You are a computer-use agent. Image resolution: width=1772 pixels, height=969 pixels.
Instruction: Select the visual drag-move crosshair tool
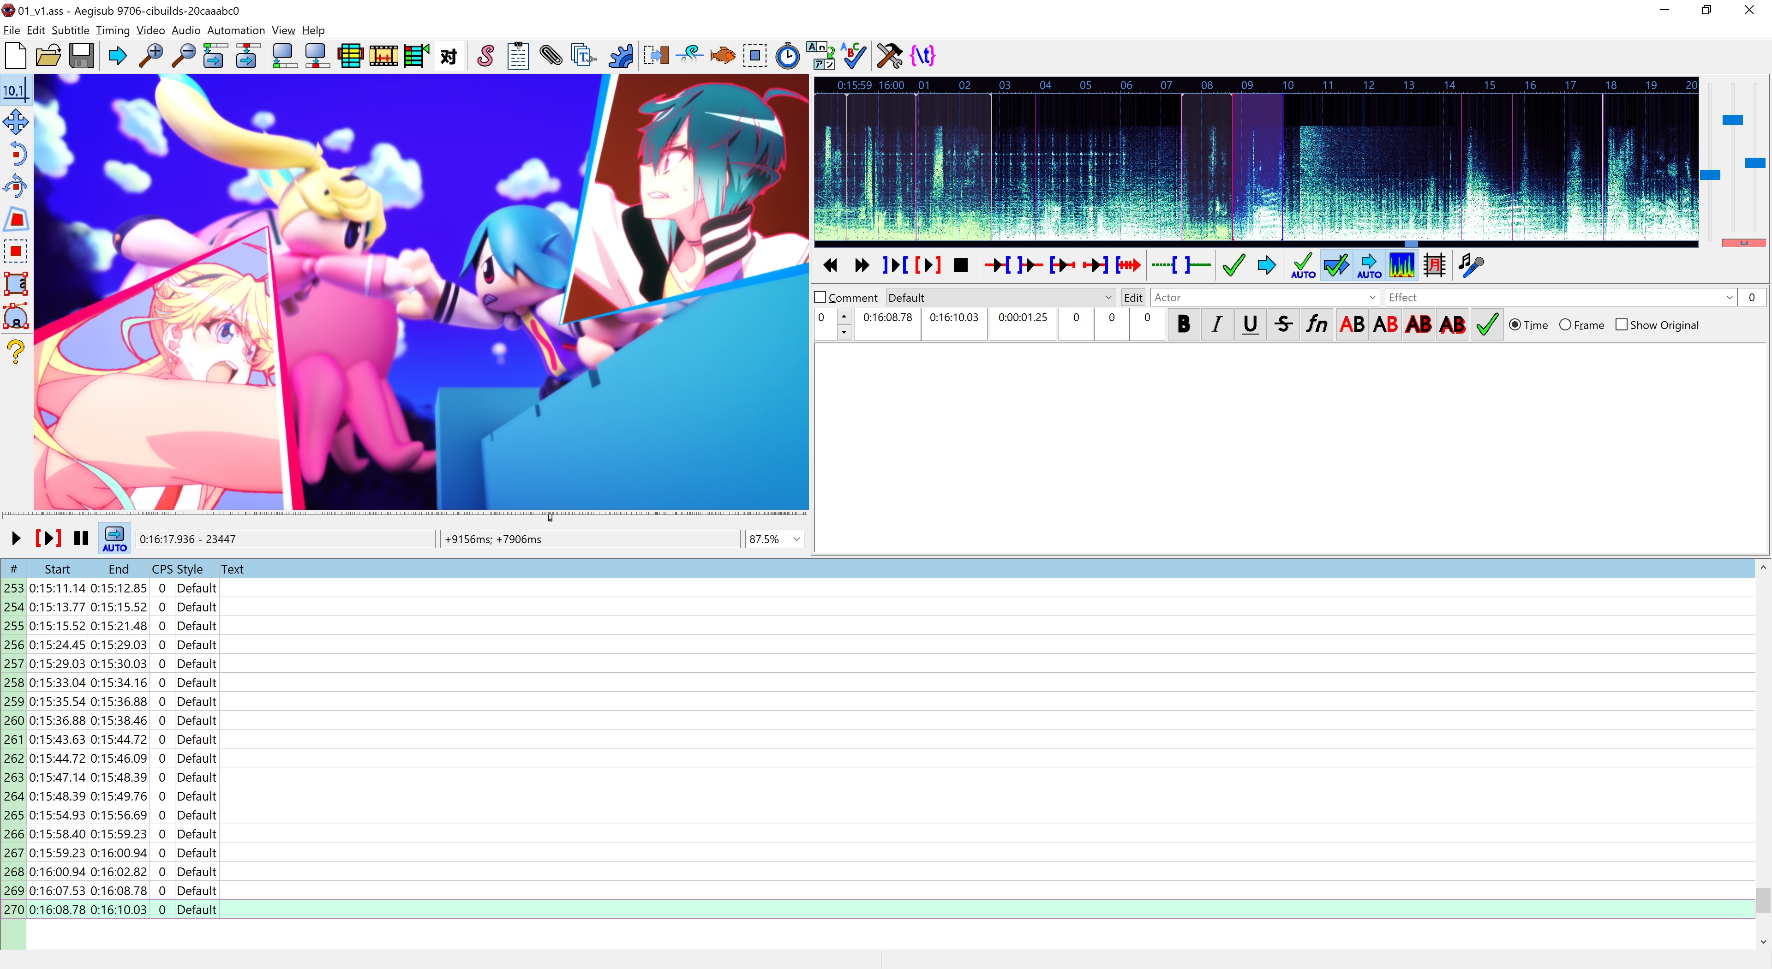[15, 122]
